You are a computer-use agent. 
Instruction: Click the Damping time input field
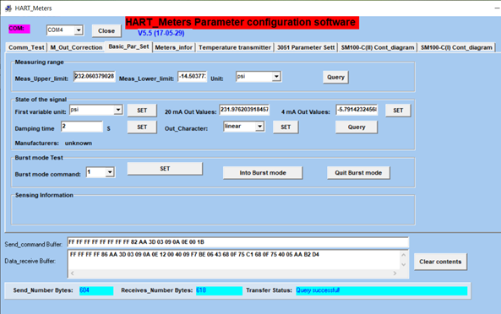[x=82, y=127]
